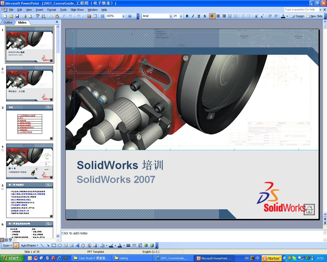This screenshot has height=262, width=327.
Task: Add a New Slide
Action: (314, 16)
